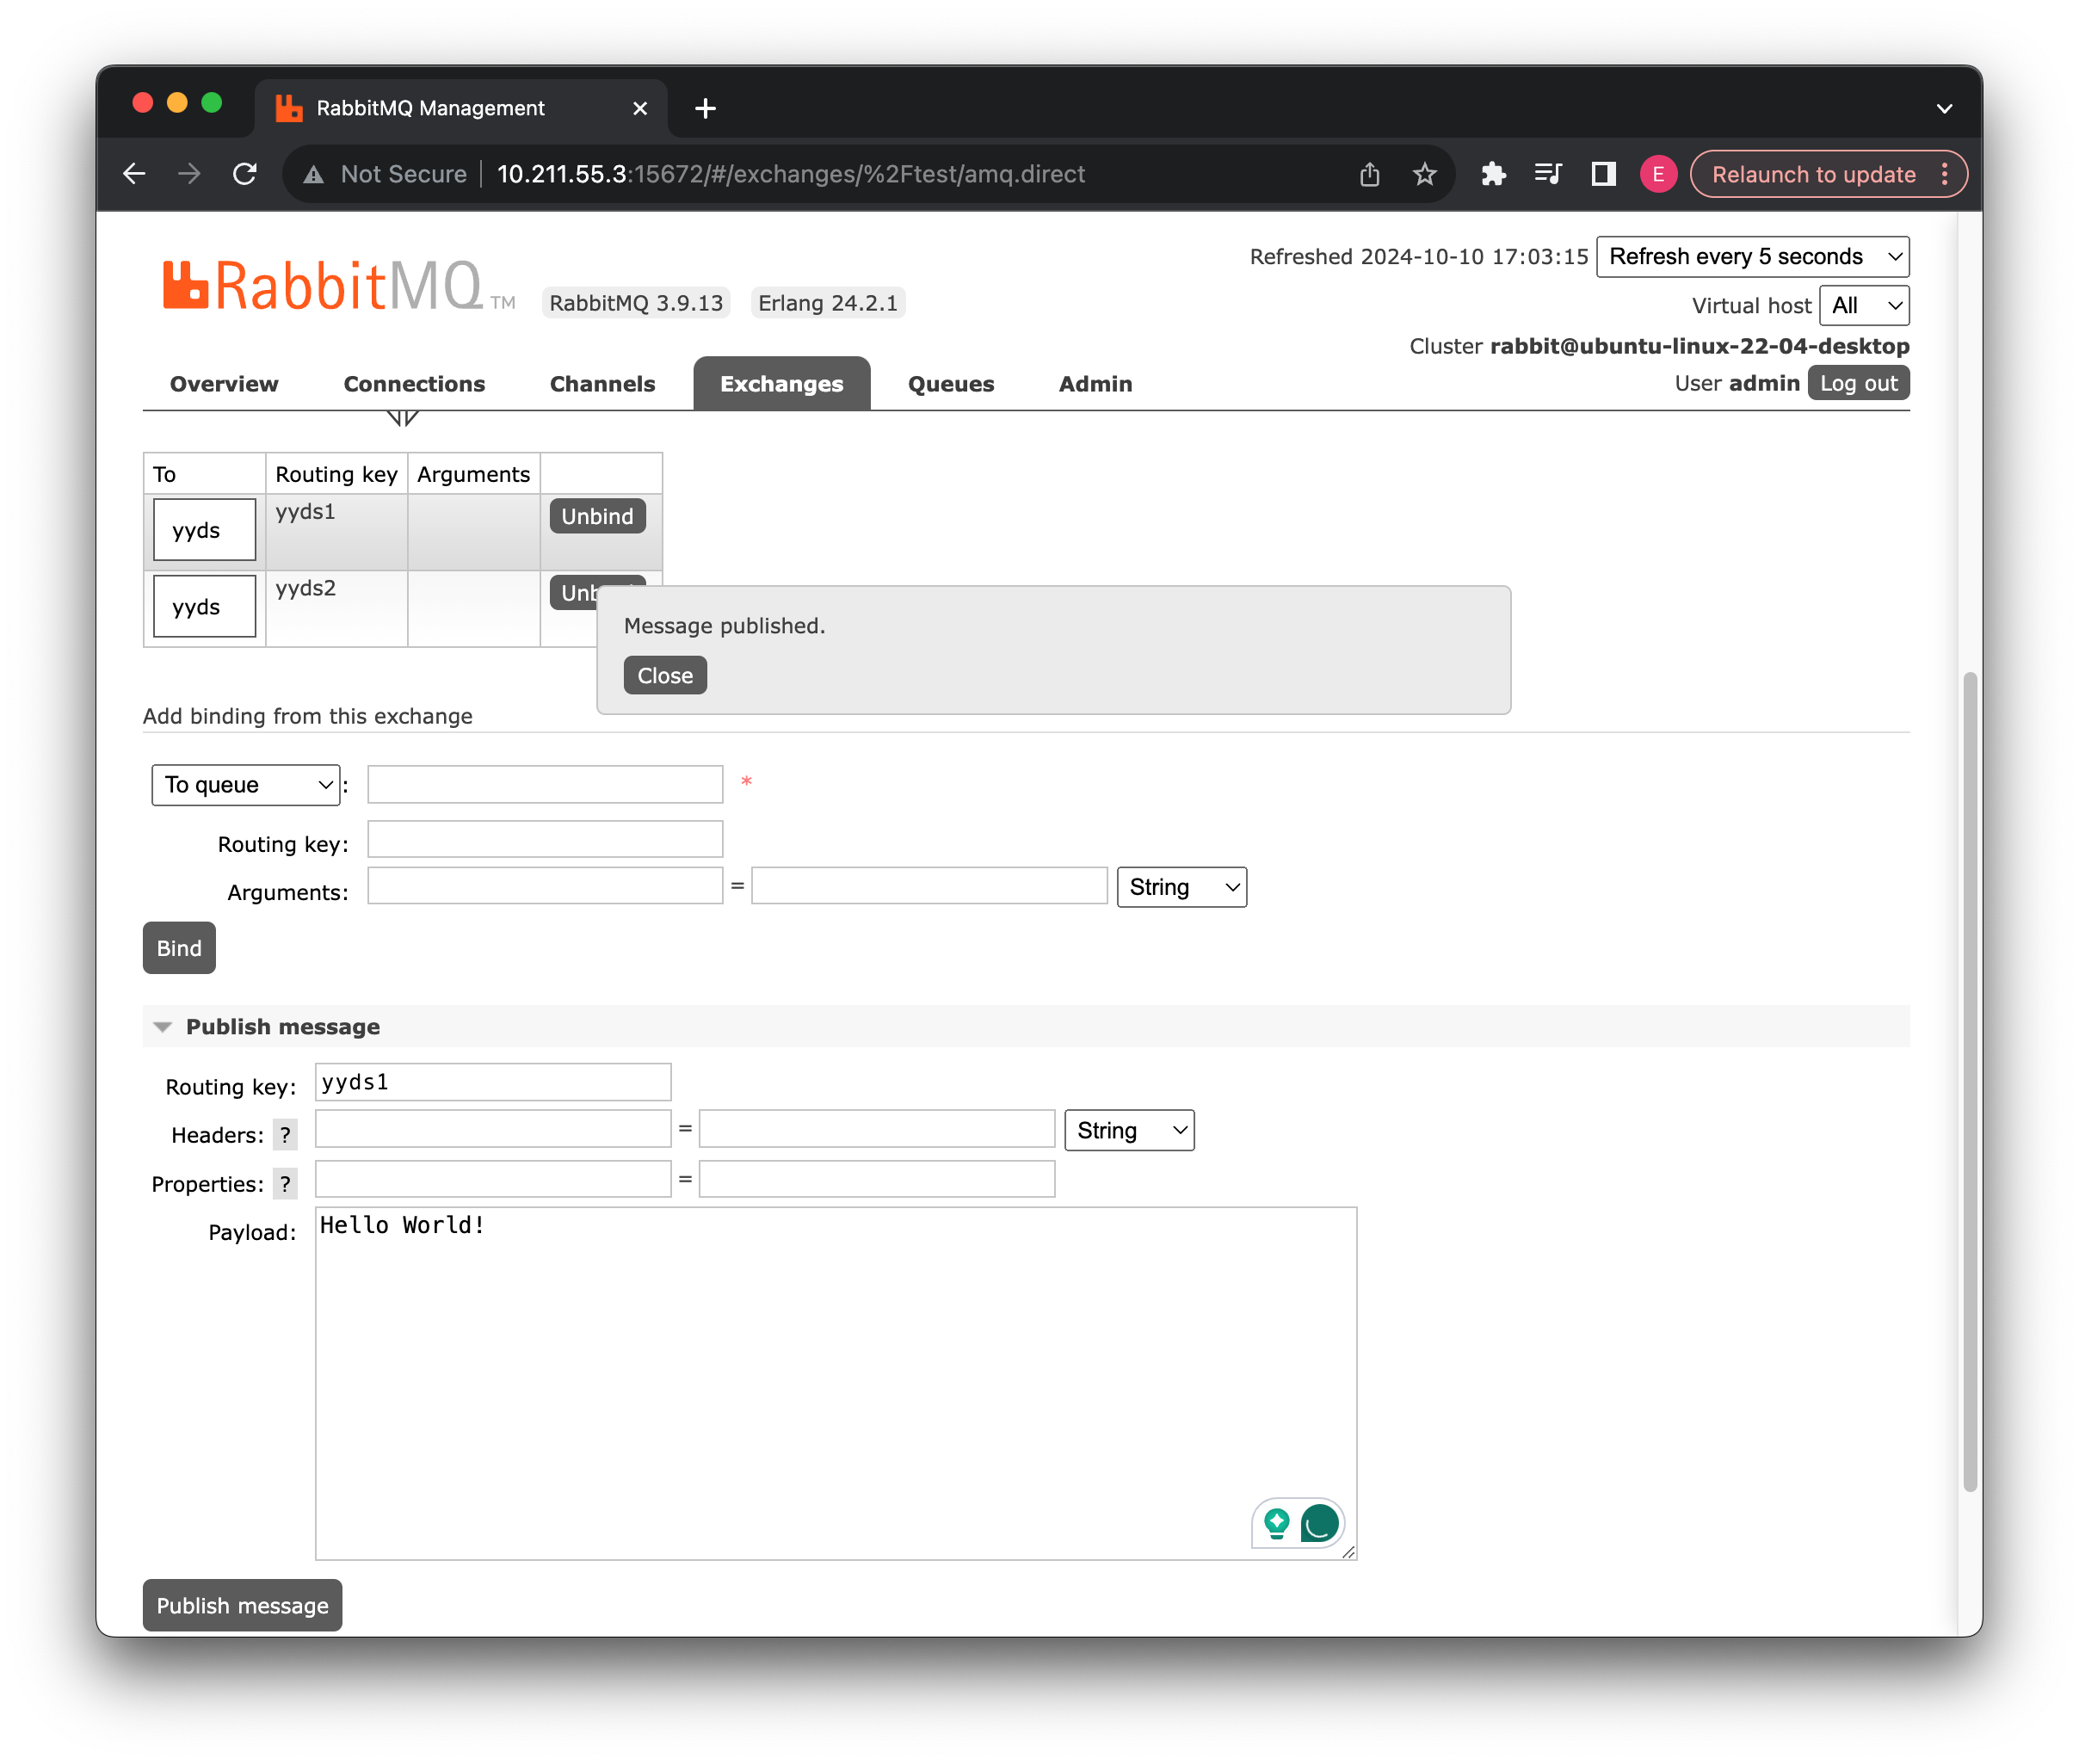This screenshot has height=1764, width=2079.
Task: Collapse the Publish message section
Action: point(163,1027)
